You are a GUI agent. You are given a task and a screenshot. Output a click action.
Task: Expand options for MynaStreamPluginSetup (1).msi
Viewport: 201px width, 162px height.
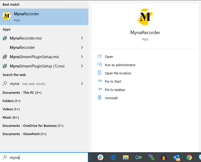(x=82, y=66)
